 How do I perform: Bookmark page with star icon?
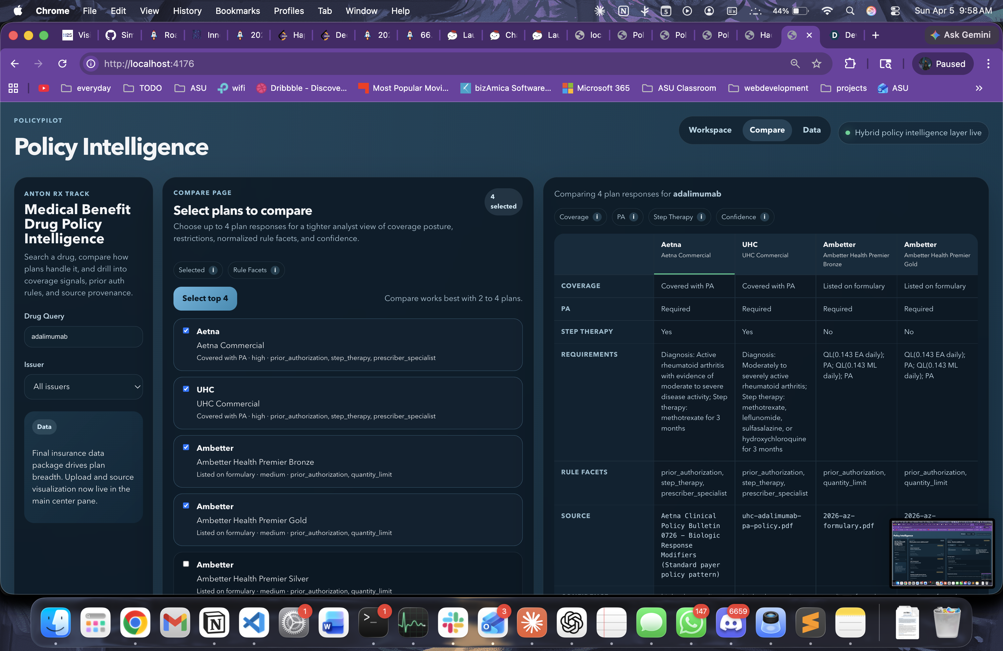[816, 64]
